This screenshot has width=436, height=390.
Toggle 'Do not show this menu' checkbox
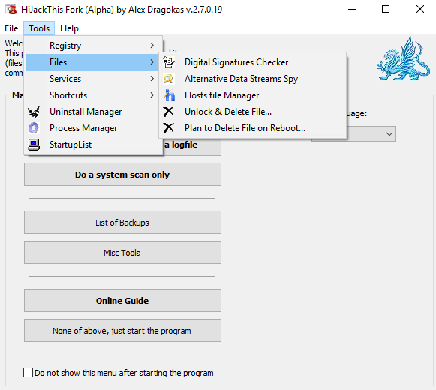click(x=28, y=373)
